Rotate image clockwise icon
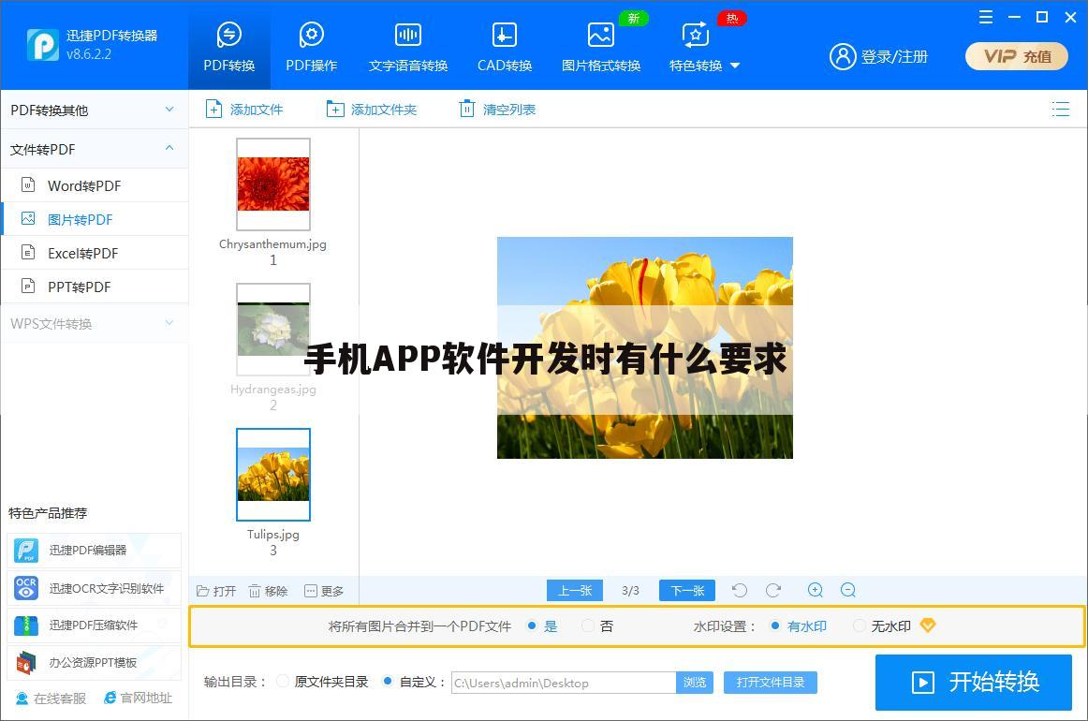Screen dimensions: 1088x721 (773, 591)
